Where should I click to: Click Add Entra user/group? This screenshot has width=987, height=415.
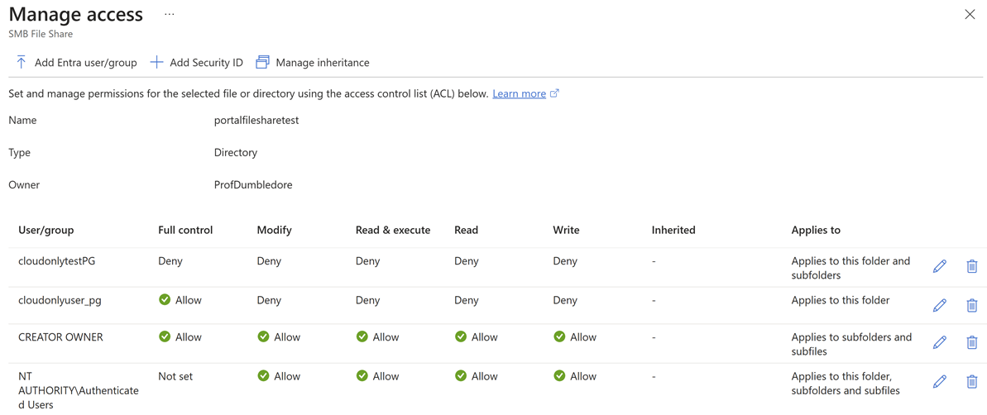coord(76,62)
